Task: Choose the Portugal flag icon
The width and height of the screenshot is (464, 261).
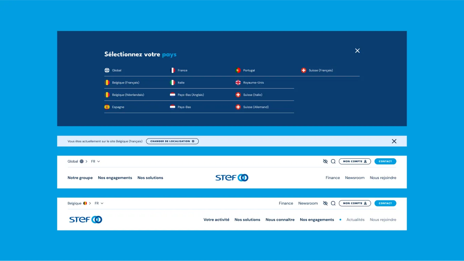Action: point(238,71)
